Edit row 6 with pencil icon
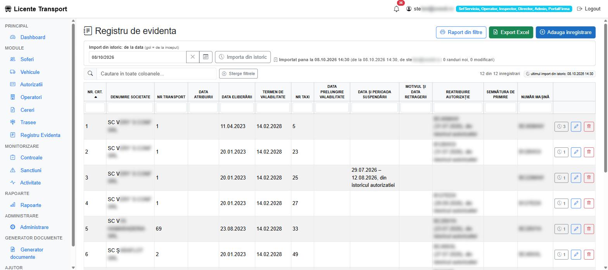The height and width of the screenshot is (270, 608). pyautogui.click(x=576, y=255)
